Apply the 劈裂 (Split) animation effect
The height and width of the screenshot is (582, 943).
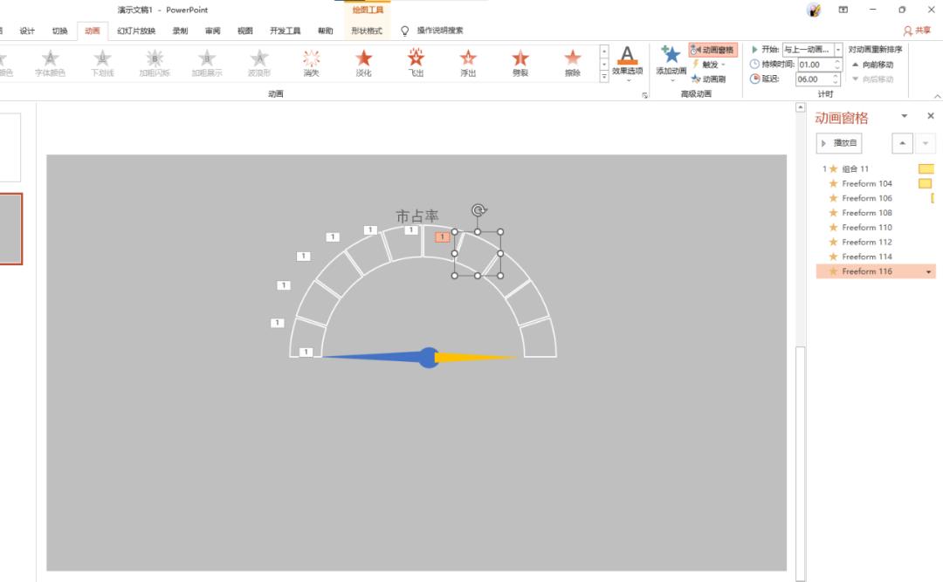click(x=520, y=63)
